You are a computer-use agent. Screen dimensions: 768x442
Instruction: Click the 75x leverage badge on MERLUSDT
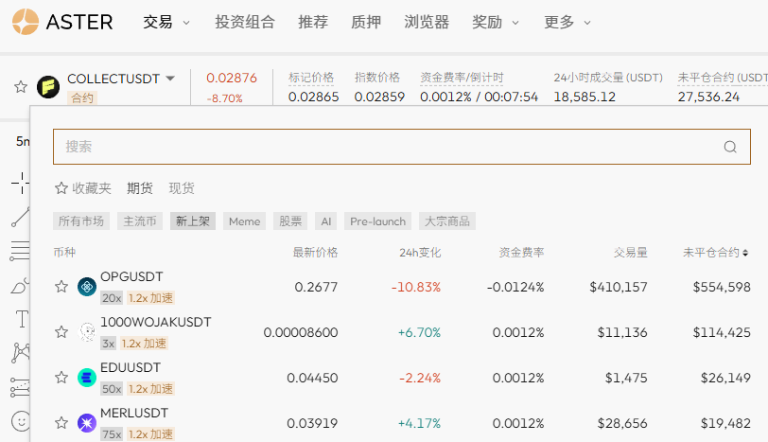coord(112,434)
